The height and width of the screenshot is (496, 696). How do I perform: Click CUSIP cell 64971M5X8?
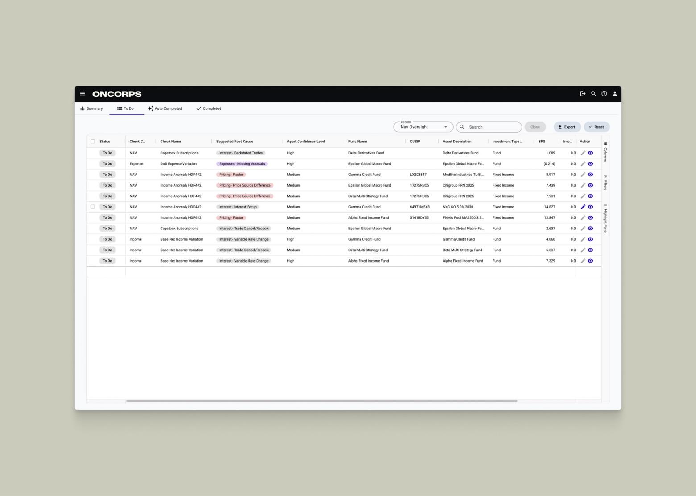[x=420, y=207]
